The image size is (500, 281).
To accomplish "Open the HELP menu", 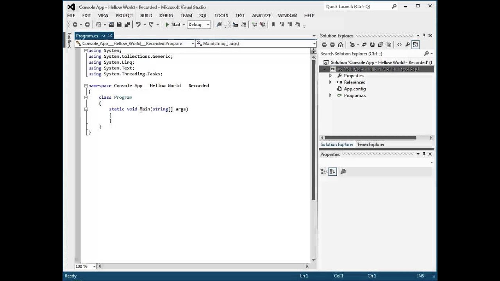I will (309, 16).
